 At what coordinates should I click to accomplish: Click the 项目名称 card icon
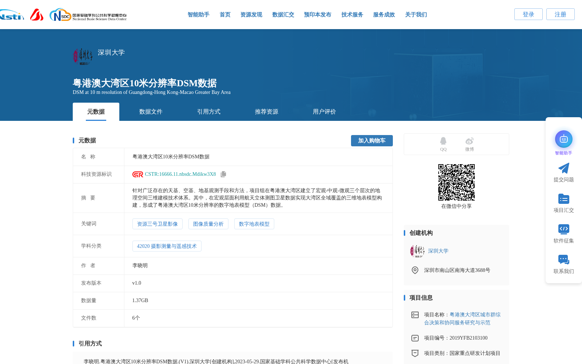pyautogui.click(x=415, y=315)
